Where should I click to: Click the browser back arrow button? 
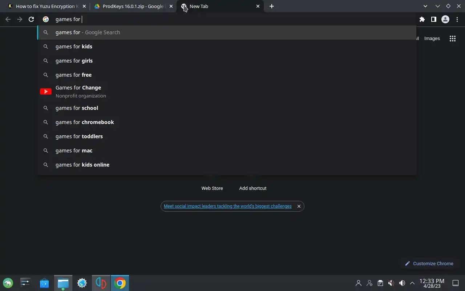(x=8, y=19)
